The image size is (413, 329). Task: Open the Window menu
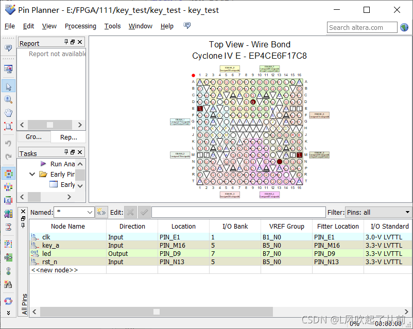point(141,26)
